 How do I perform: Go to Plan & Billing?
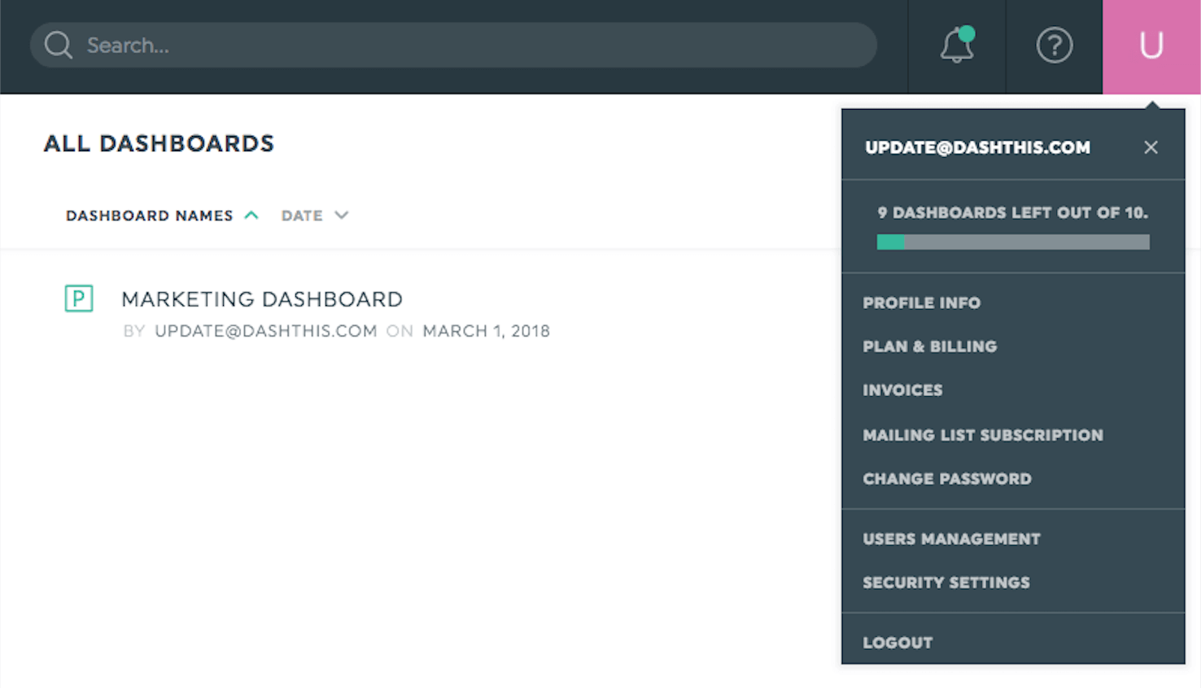point(929,346)
